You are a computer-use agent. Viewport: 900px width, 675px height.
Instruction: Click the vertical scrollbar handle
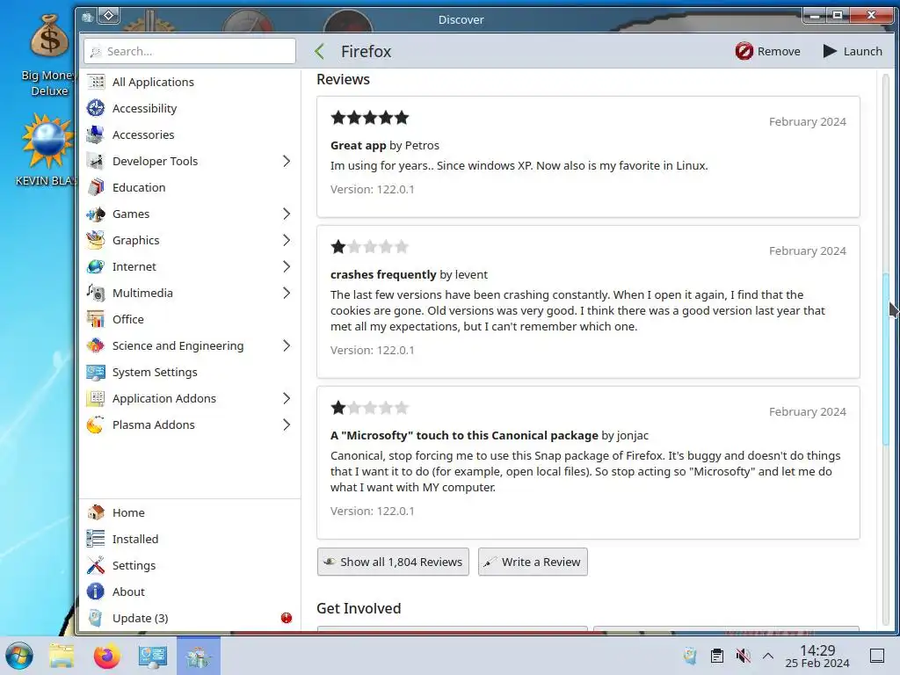tap(886, 359)
